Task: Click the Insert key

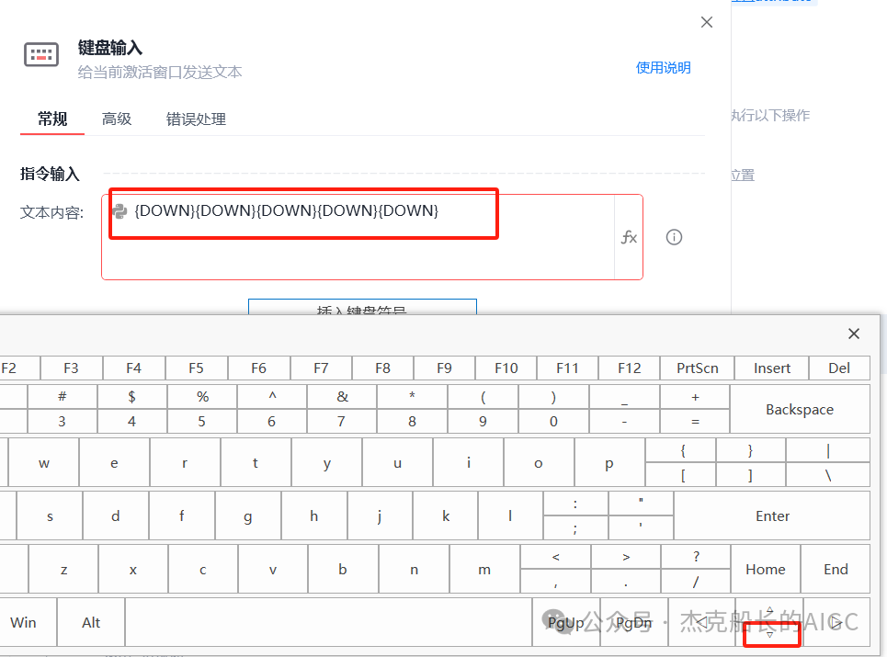Action: [x=771, y=368]
